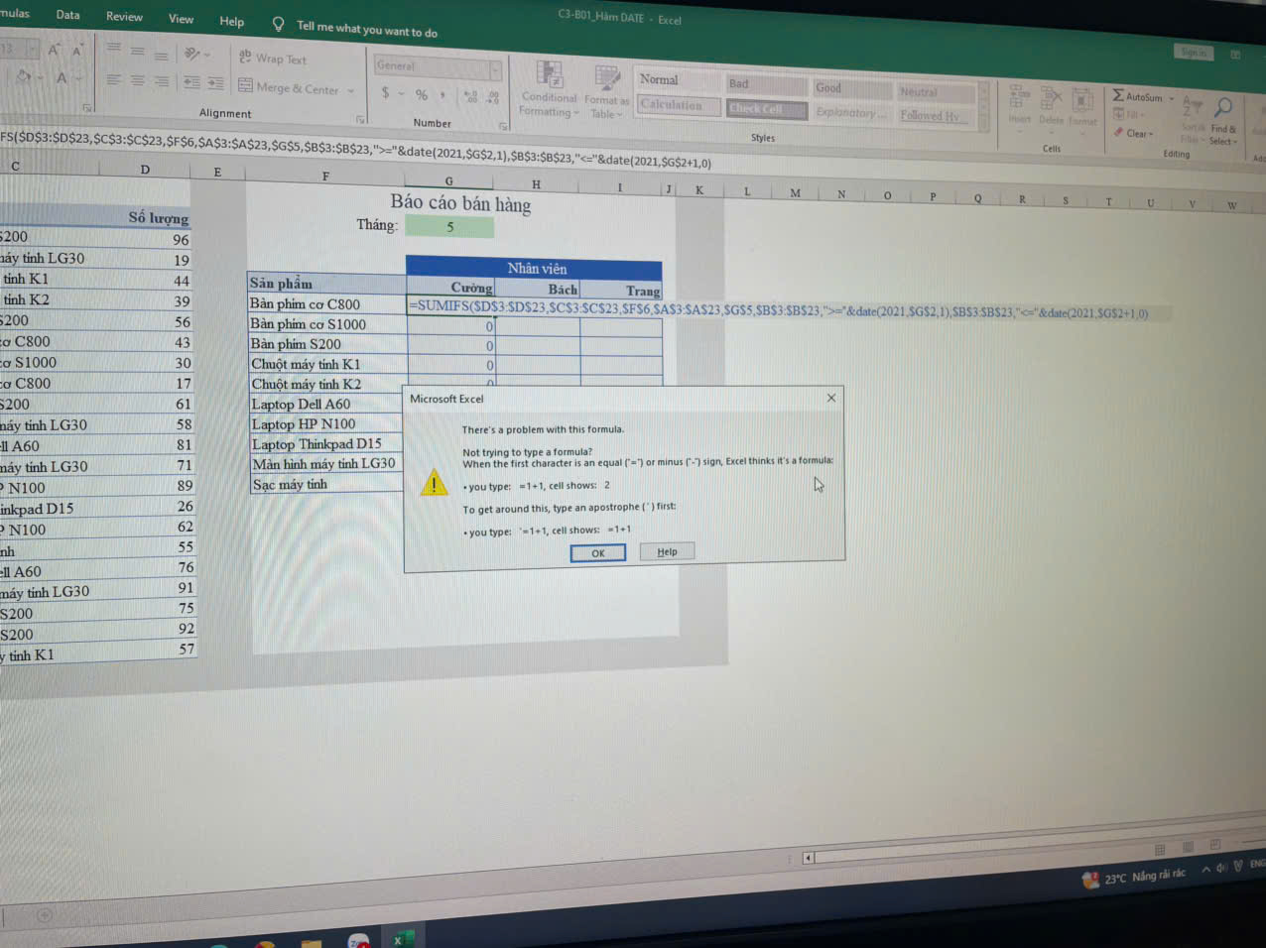Click the Top Align icon

point(113,49)
